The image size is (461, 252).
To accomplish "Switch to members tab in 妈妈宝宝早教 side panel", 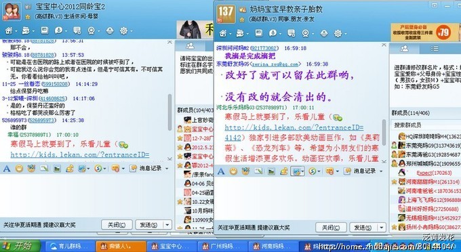I will click(405, 49).
